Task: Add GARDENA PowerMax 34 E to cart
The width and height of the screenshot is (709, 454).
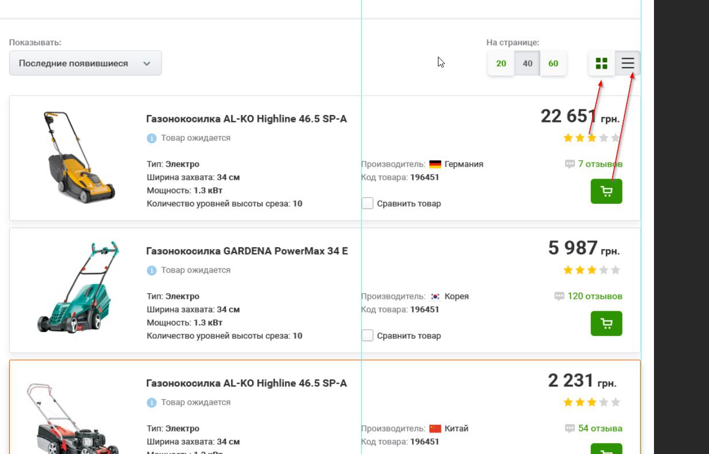Action: coord(606,323)
